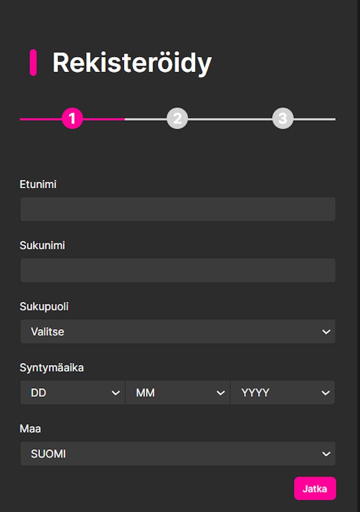Open the YYYY birth year dropdown
The height and width of the screenshot is (512, 360).
[283, 392]
